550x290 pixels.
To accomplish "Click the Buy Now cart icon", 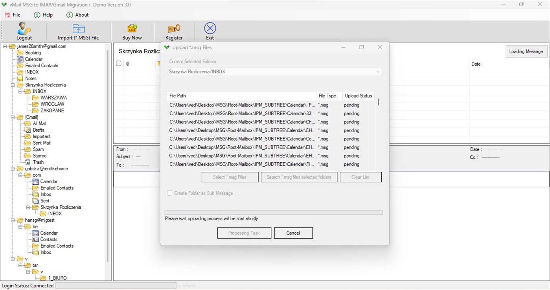I will pos(132,28).
